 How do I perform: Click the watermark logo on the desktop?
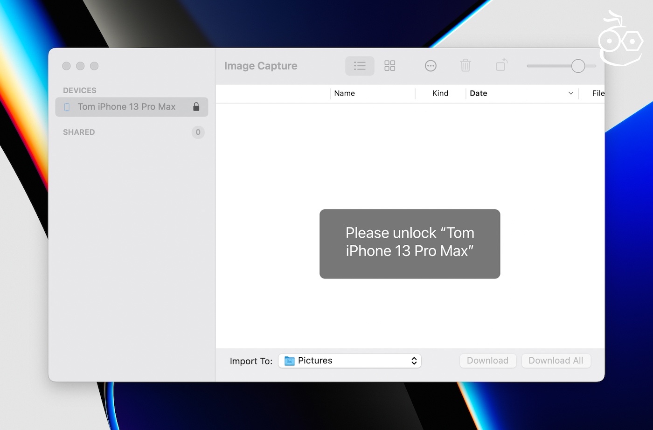[x=620, y=41]
